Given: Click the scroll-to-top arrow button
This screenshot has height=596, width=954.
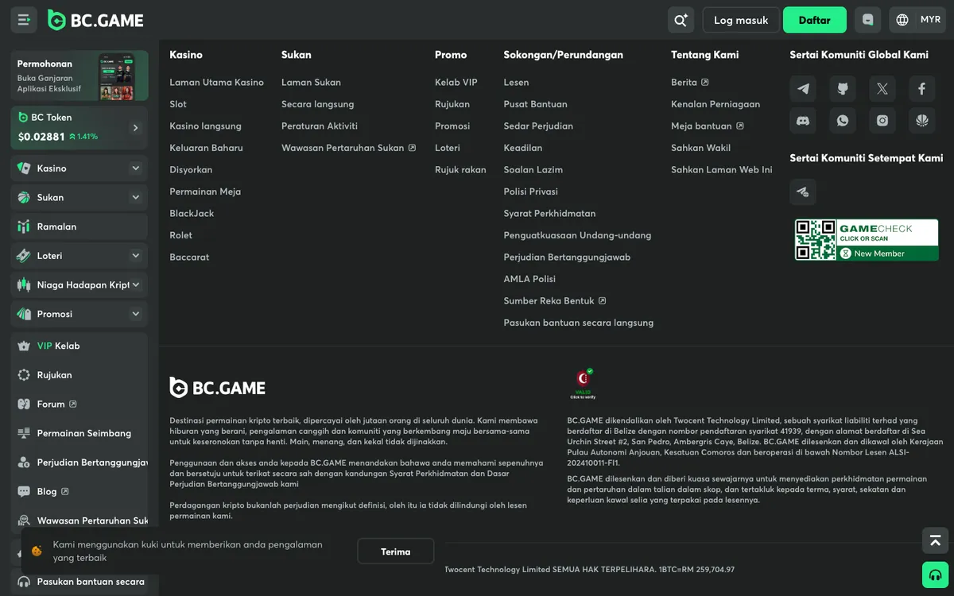Looking at the screenshot, I should [x=935, y=540].
